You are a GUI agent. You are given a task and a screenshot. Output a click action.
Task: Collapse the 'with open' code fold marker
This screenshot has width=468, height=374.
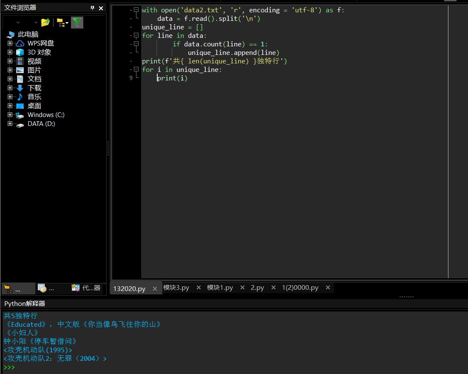(x=136, y=10)
